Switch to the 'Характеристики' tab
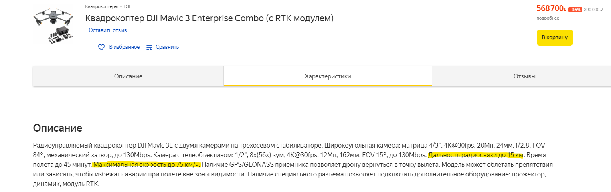The image size is (611, 192). point(328,76)
